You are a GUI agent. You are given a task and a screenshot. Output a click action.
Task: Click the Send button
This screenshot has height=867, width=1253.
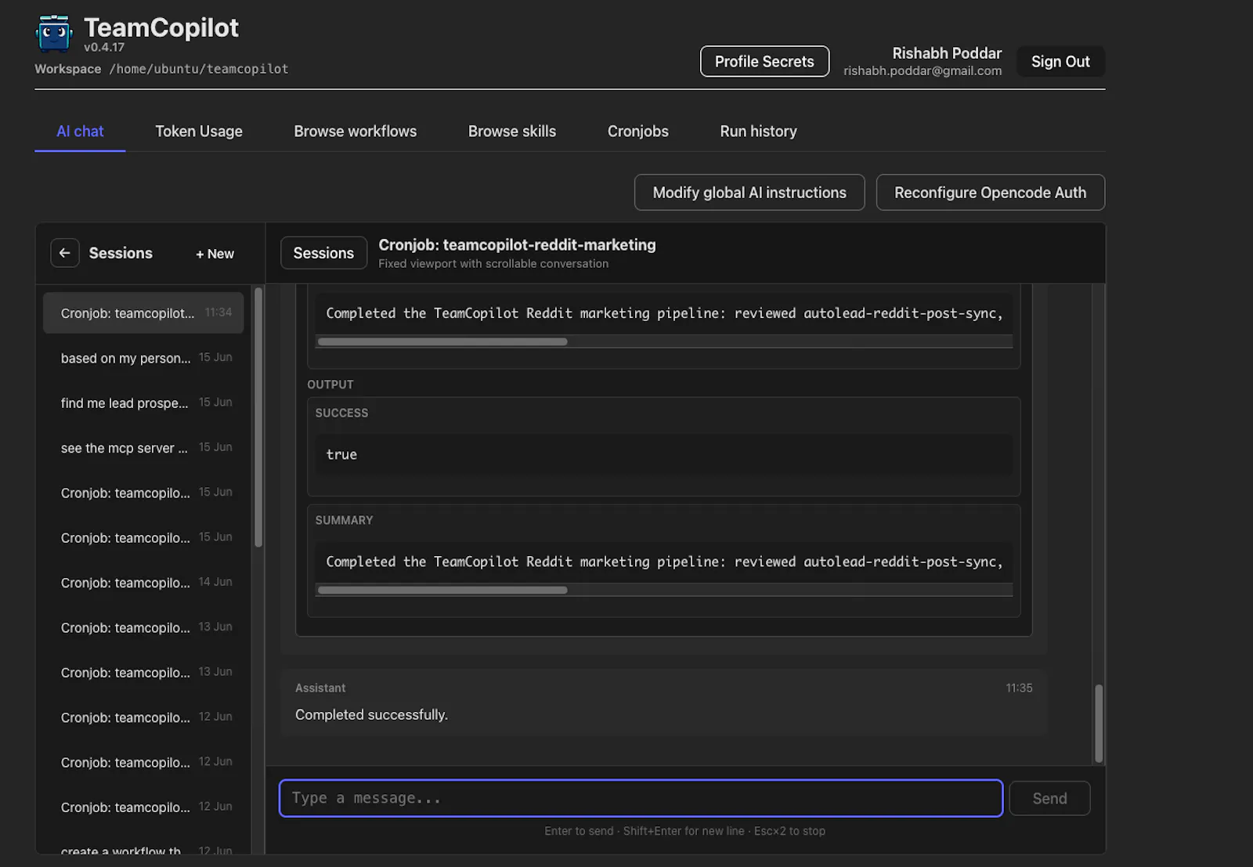pyautogui.click(x=1049, y=798)
